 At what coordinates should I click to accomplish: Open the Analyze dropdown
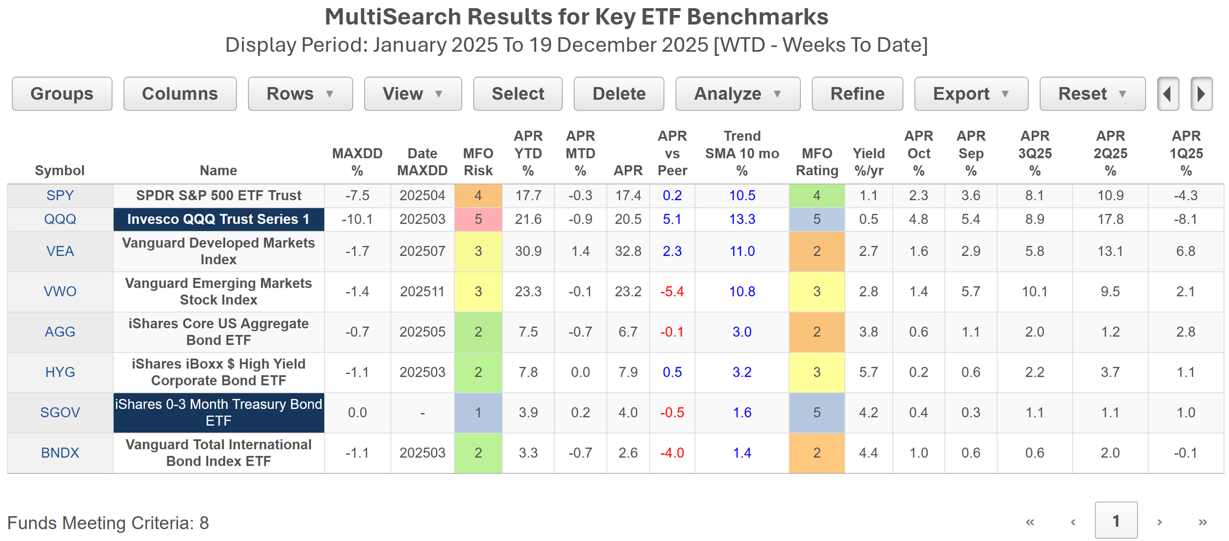tap(737, 94)
